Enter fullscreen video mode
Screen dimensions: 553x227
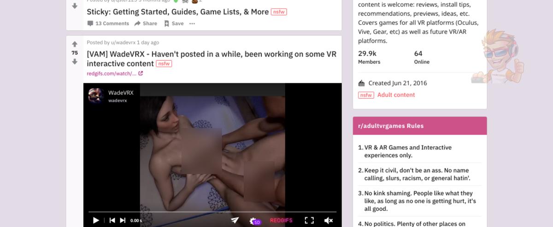pyautogui.click(x=310, y=220)
